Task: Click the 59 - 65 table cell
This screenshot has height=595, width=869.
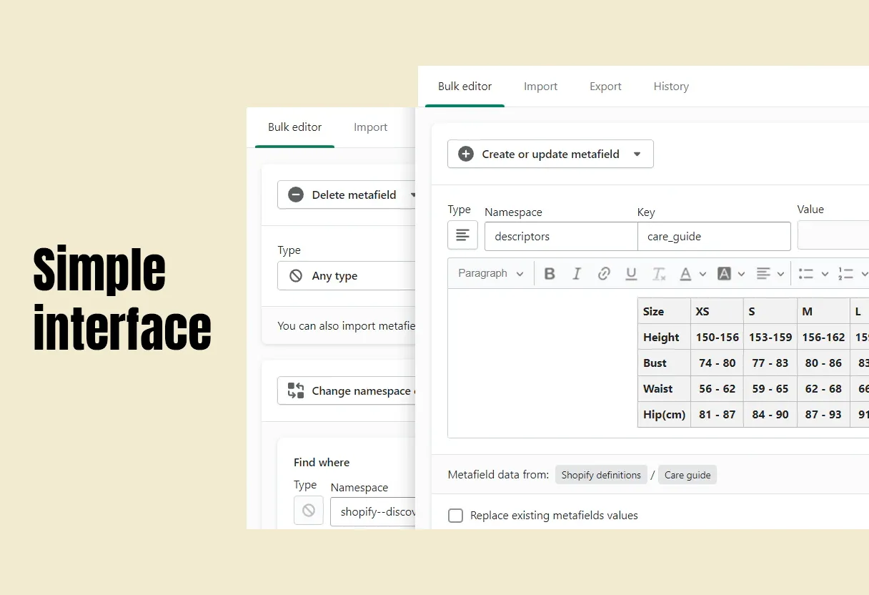Action: click(x=770, y=388)
